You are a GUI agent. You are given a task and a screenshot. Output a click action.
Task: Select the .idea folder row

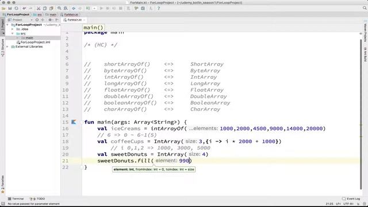point(33,29)
